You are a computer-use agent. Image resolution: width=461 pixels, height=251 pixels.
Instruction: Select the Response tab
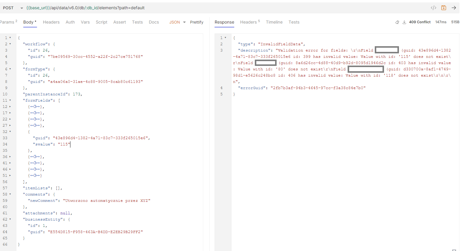tap(224, 22)
